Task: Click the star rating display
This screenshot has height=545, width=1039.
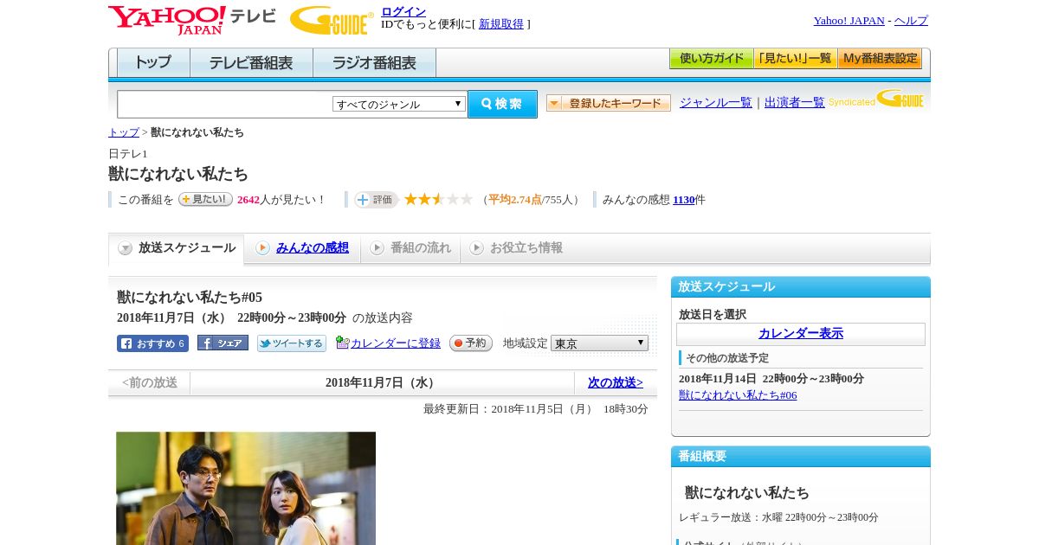Action: 438,199
